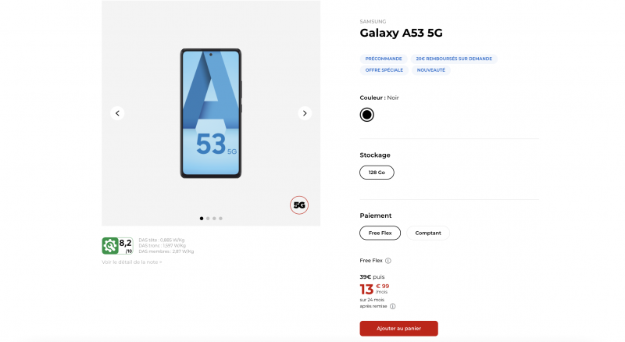
Task: Go to the next phone image
Action: (x=305, y=113)
